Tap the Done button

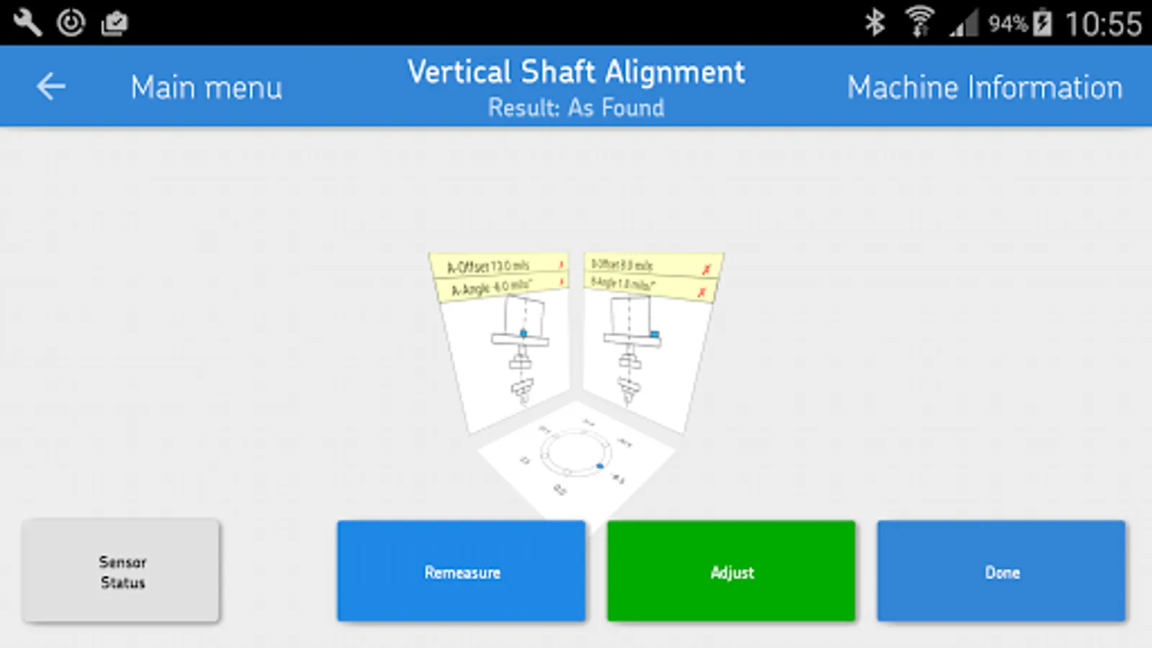(1002, 571)
